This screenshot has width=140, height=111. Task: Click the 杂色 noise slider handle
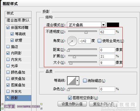tap(68, 89)
